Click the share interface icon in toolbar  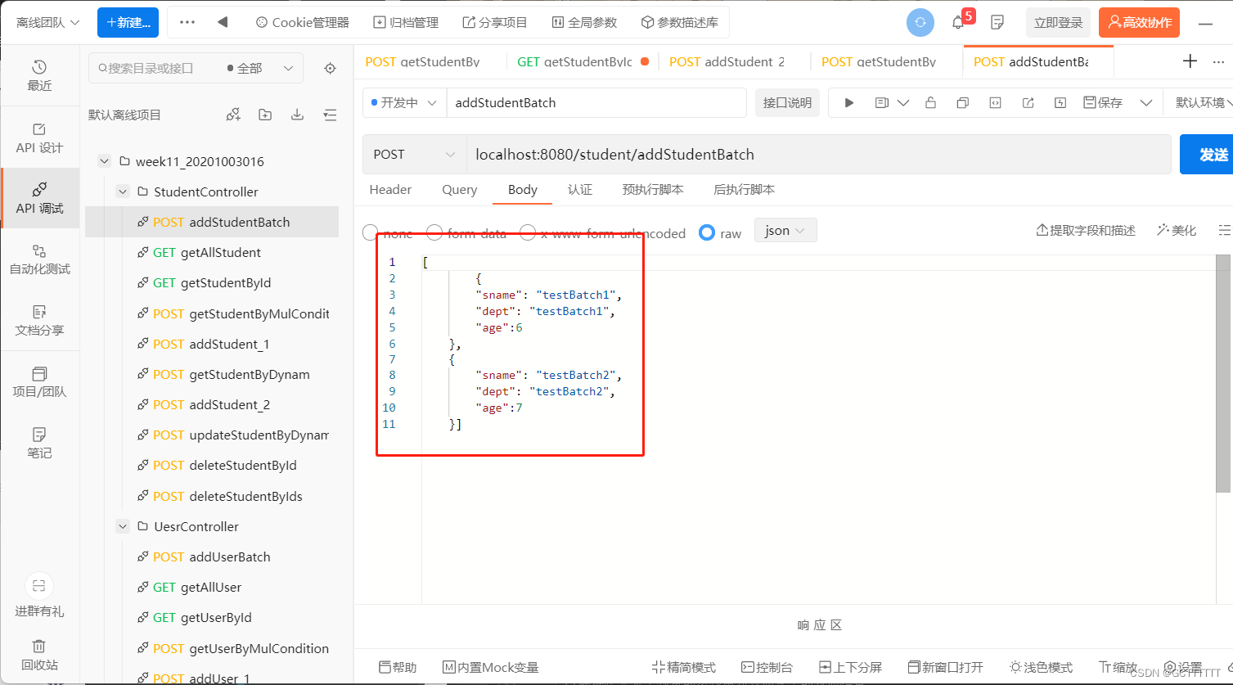(1028, 102)
